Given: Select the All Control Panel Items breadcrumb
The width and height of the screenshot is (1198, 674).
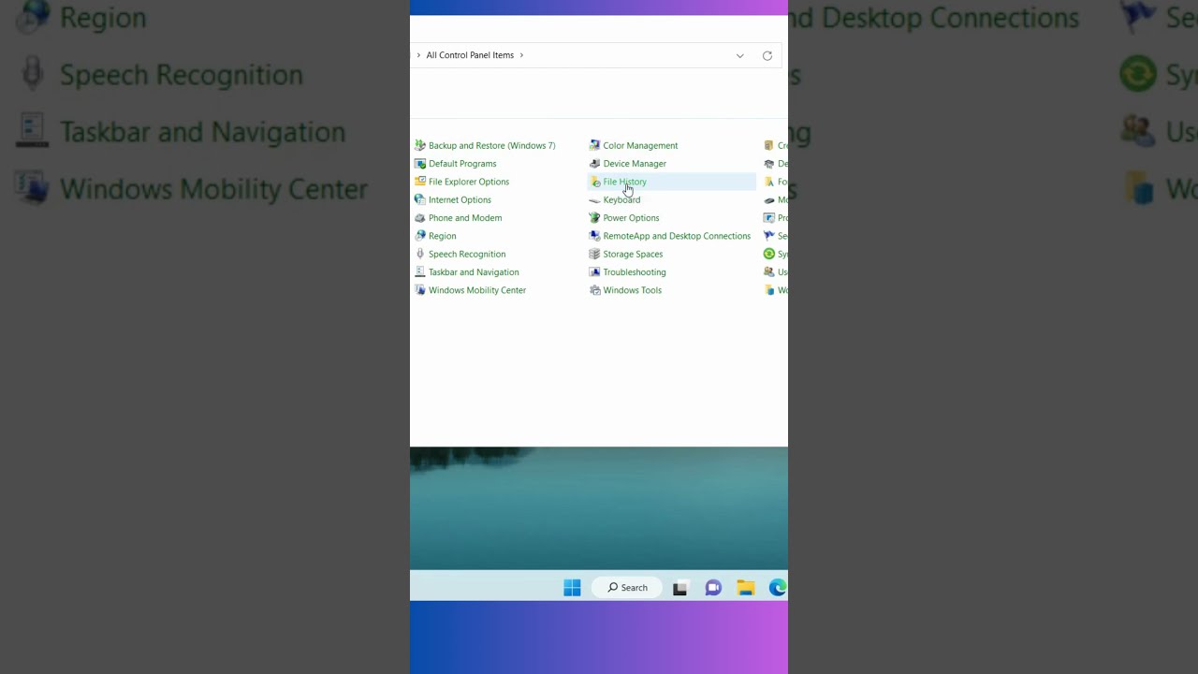Looking at the screenshot, I should tap(470, 55).
